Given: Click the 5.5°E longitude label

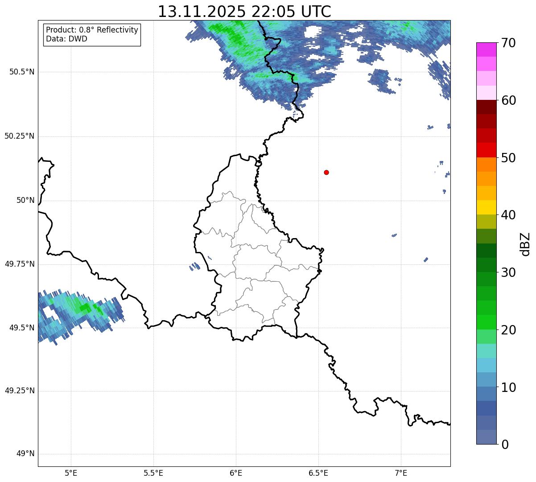Looking at the screenshot, I should [153, 473].
